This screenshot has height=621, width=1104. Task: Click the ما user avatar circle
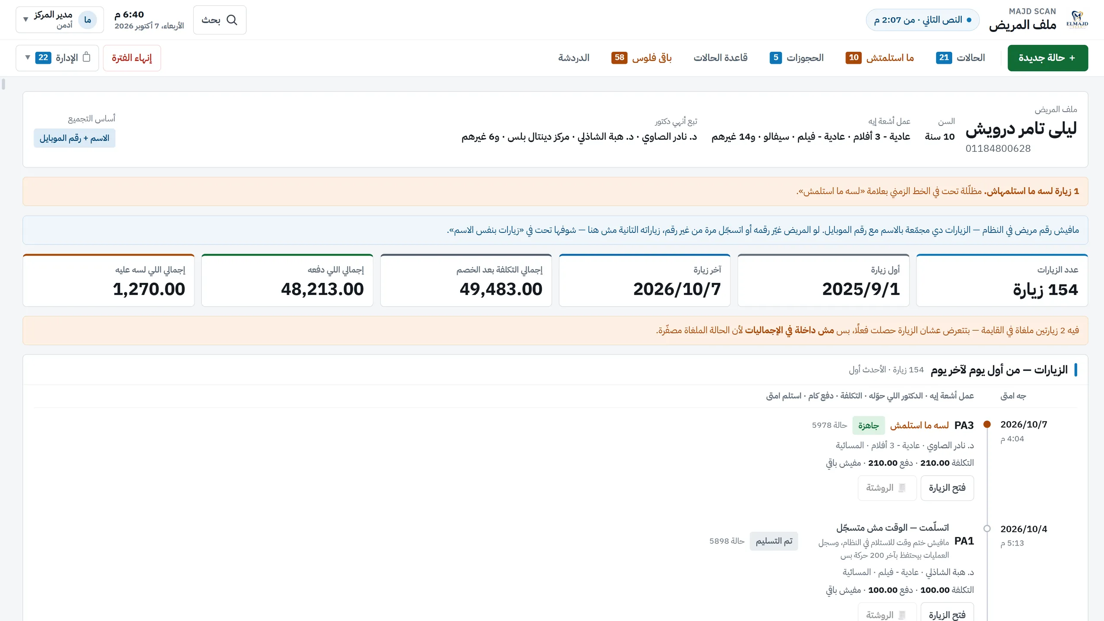tap(88, 20)
